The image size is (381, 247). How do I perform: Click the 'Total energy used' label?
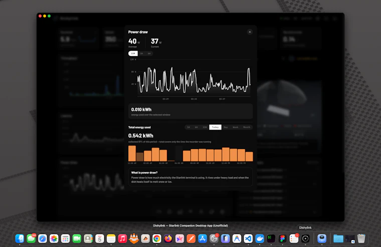click(139, 127)
